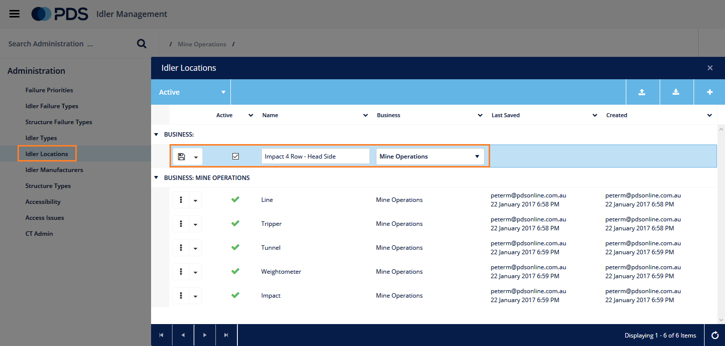Open the actions menu for the Tunnel row
Screen dimensions: 725x346
click(181, 248)
